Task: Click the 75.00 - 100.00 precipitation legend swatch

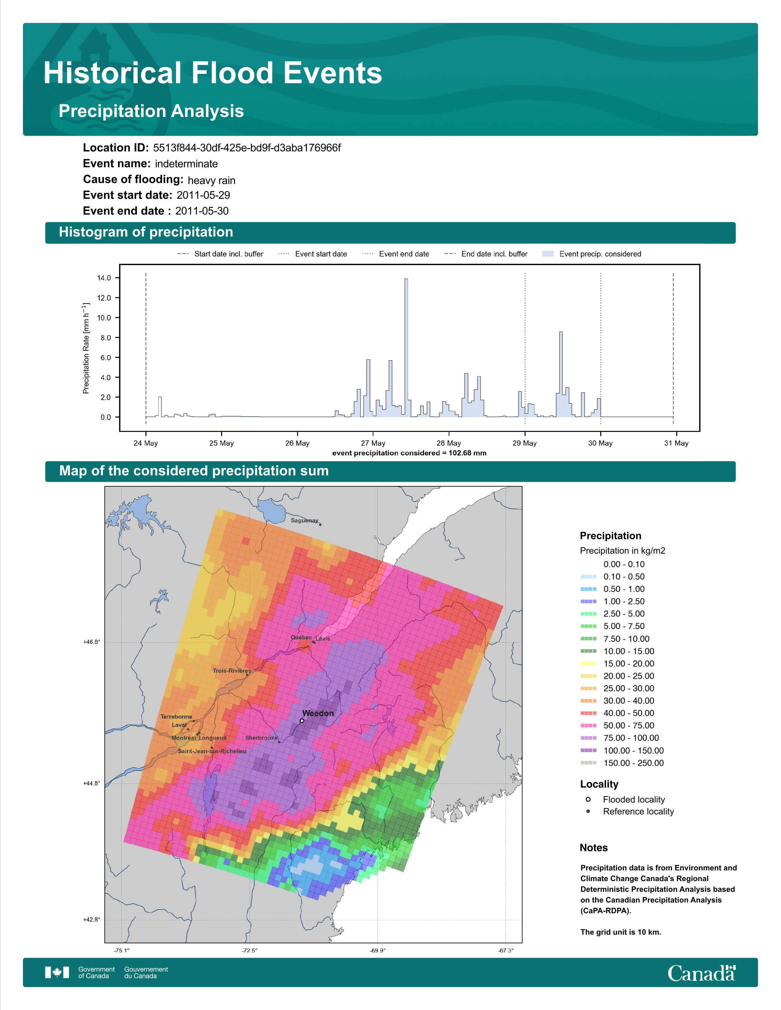Action: coord(589,738)
